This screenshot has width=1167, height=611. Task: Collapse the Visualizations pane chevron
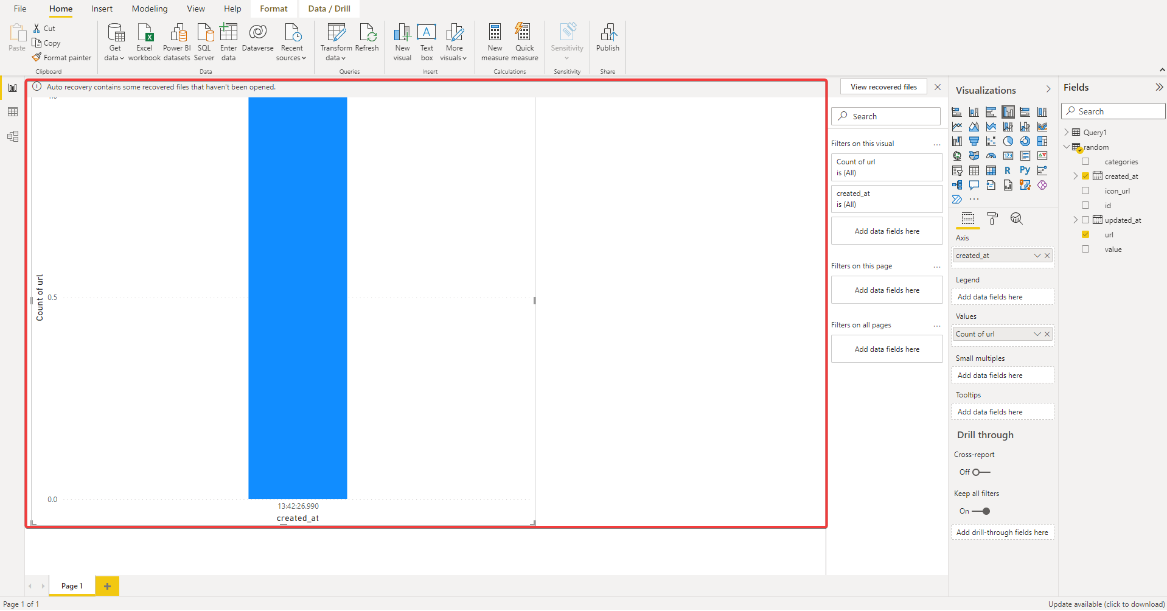1048,89
